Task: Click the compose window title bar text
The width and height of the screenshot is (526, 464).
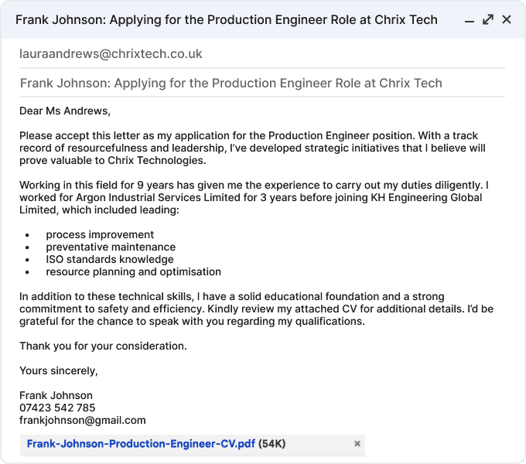Action: 226,19
